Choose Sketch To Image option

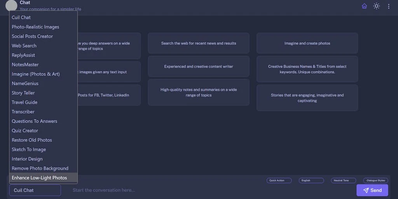pos(43,149)
